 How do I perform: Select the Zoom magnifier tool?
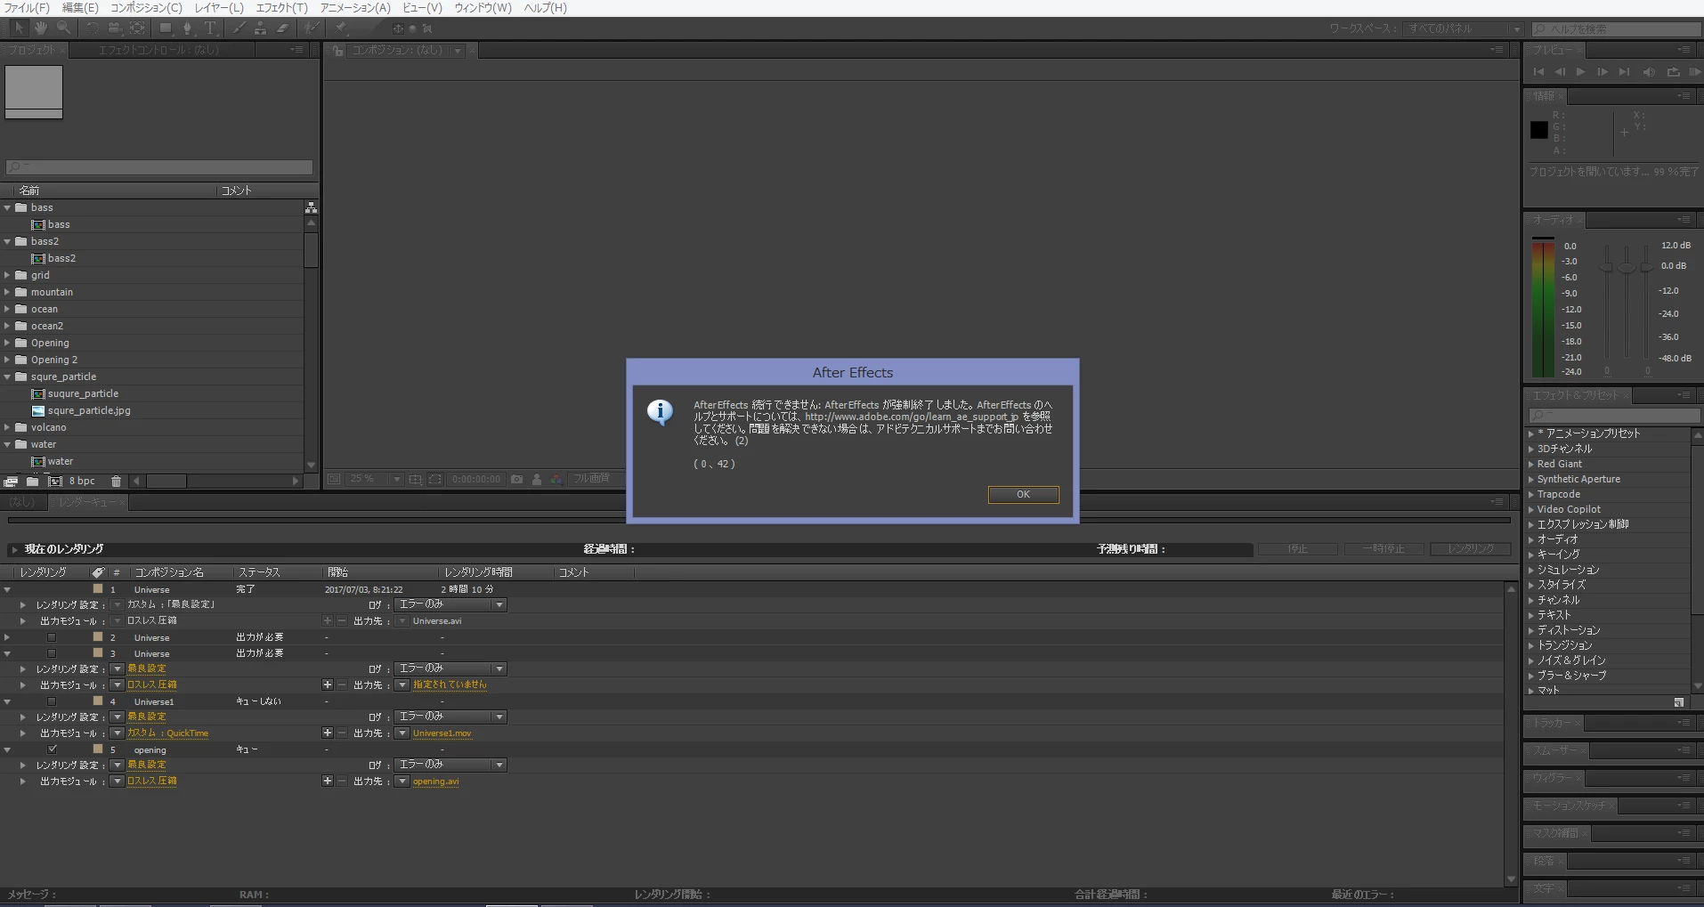coord(63,28)
